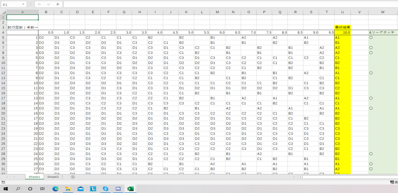Click the 表 display settings status bar item
398x193 pixels.
pyautogui.click(x=393, y=182)
